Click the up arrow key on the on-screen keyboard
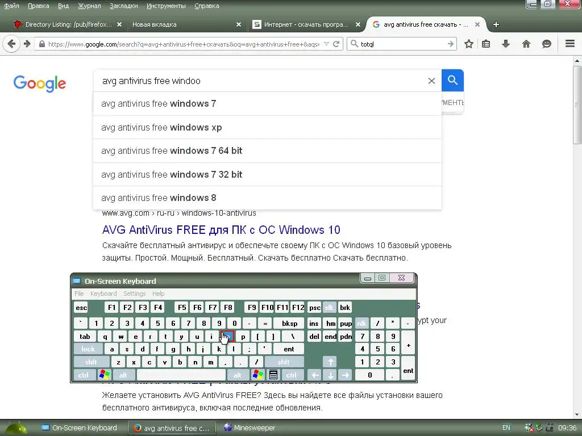Viewport: 582px width, 436px height. [x=330, y=362]
